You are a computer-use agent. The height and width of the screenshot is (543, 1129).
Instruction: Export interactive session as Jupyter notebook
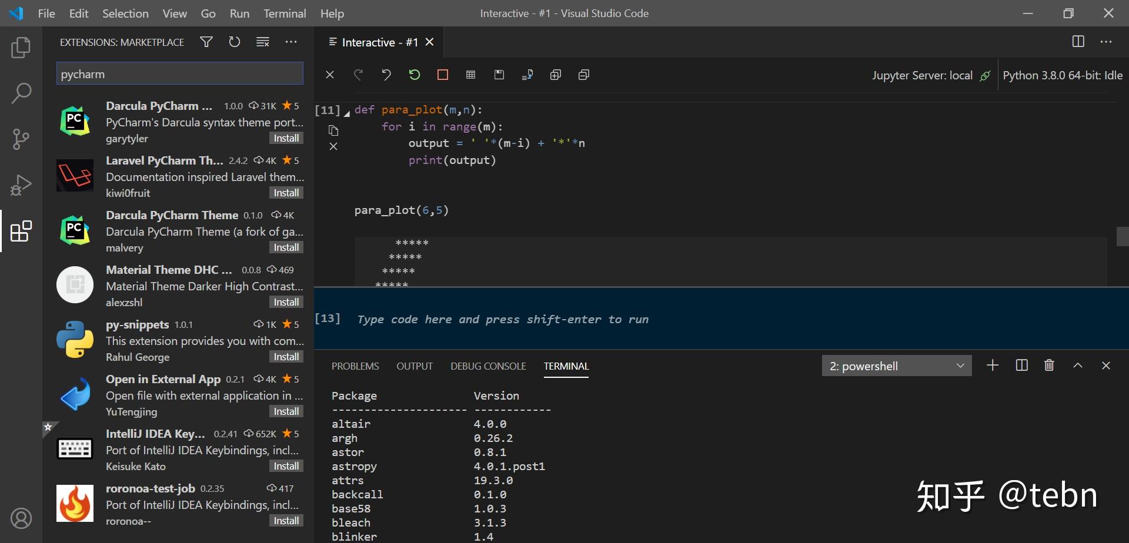point(527,75)
